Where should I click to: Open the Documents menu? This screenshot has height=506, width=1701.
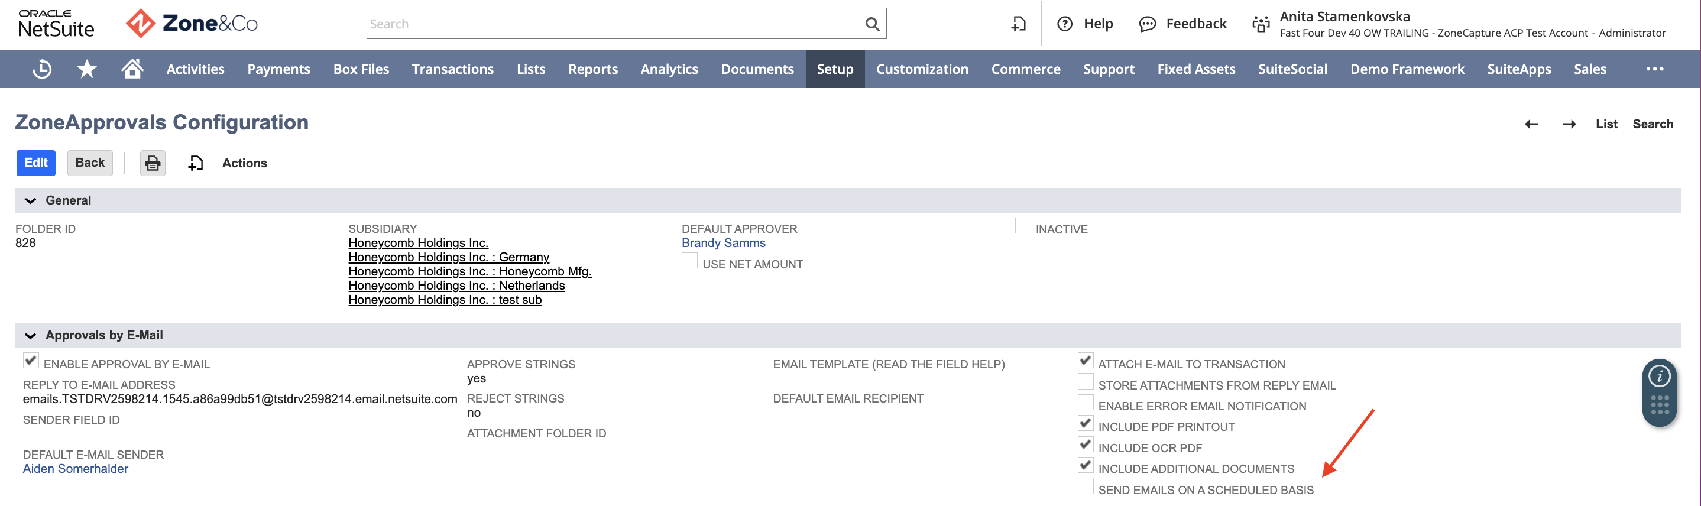click(x=757, y=69)
